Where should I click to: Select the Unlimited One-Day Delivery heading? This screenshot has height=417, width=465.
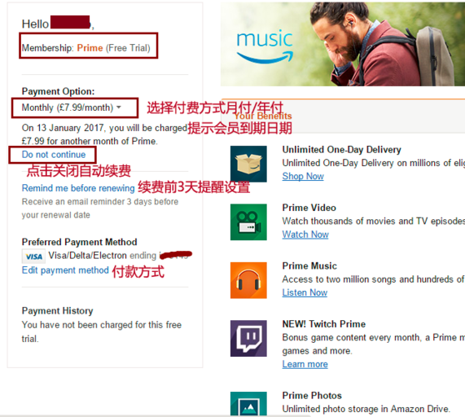tap(342, 149)
